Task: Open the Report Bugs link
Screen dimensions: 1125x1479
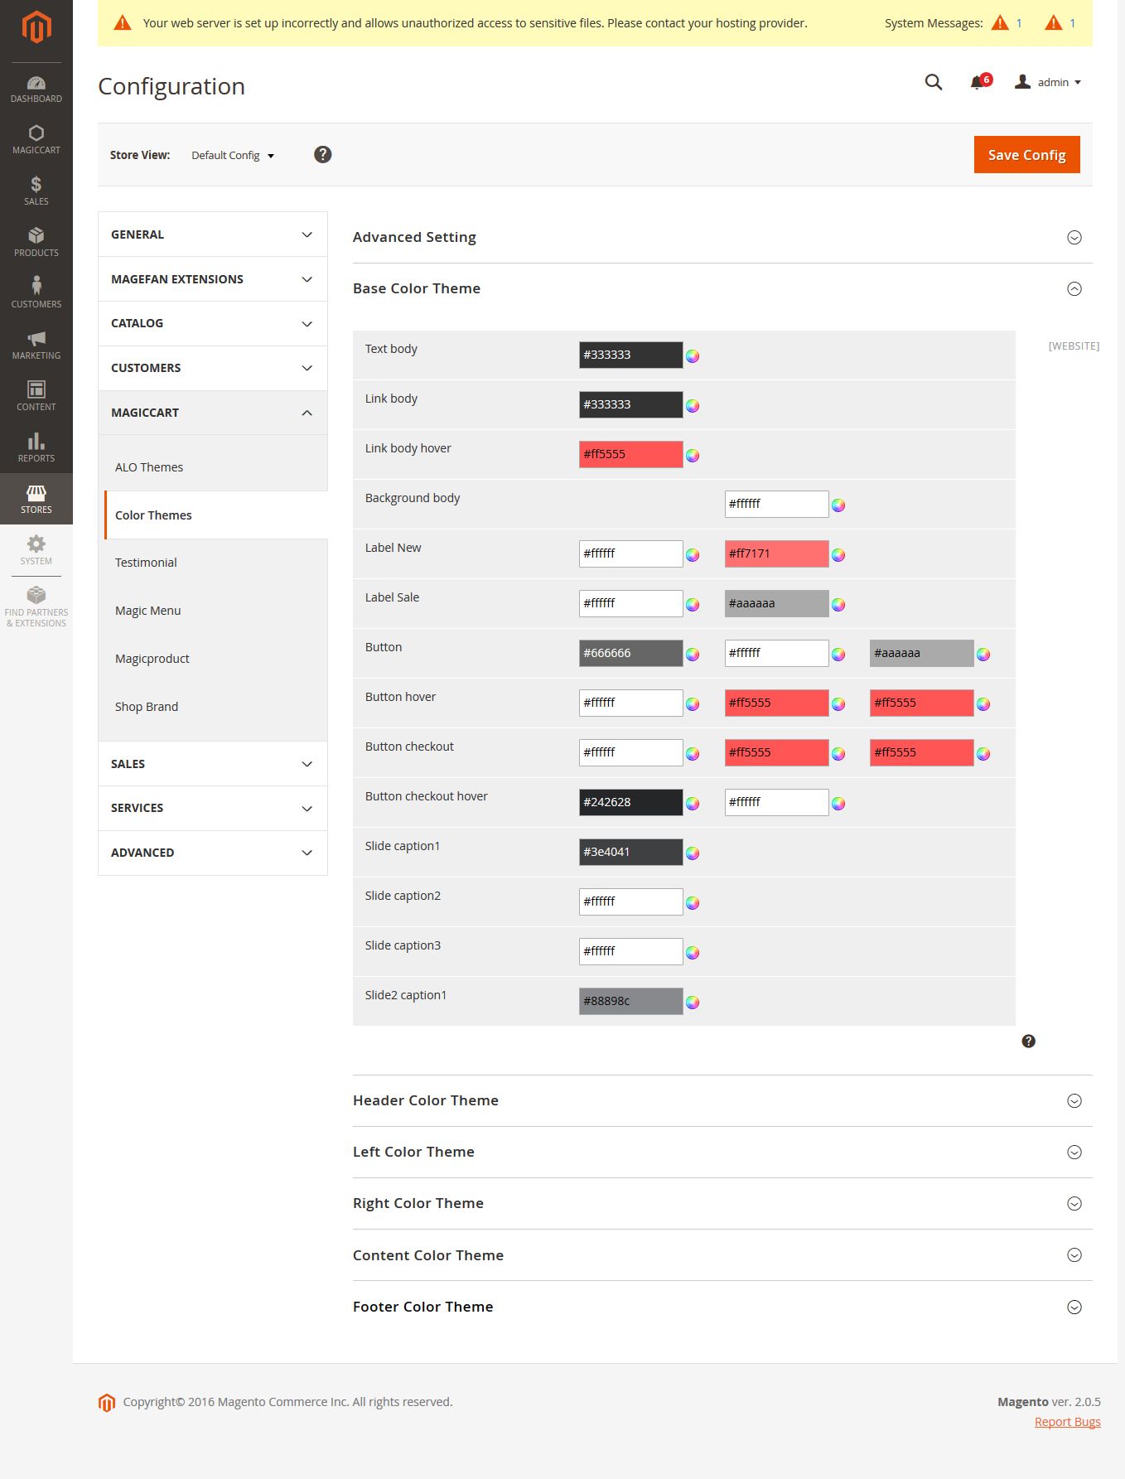Action: click(x=1067, y=1422)
